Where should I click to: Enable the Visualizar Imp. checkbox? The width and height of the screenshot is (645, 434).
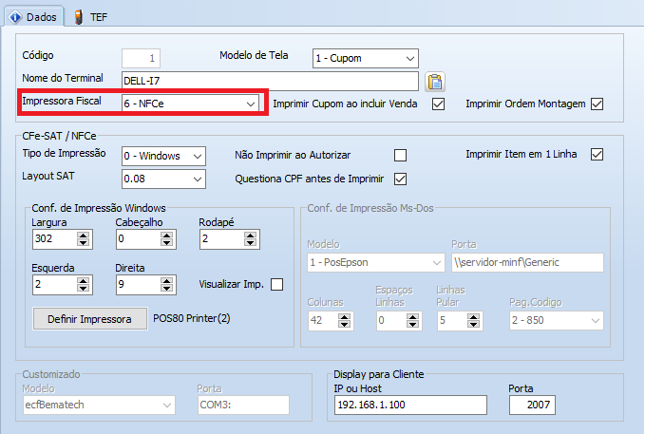click(277, 284)
